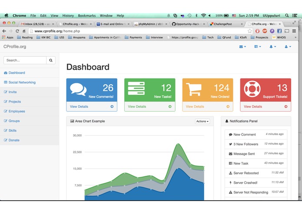Click the comments bubble icon on blue card
Viewport: 302px width, 214px height.
78,89
